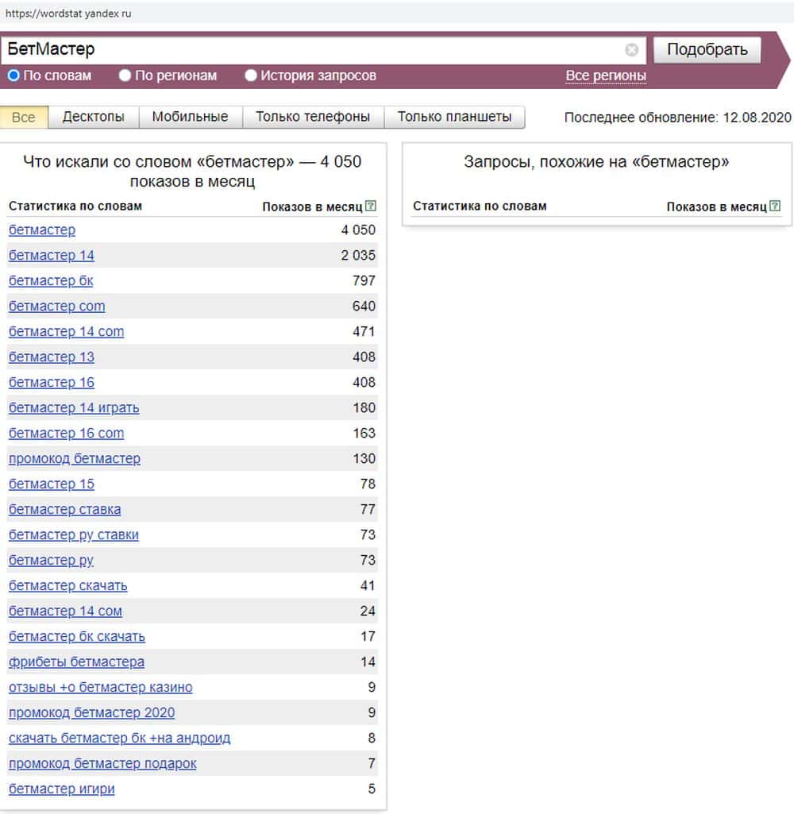
Task: Open the 'бетмастер игири' link
Action: 62,789
